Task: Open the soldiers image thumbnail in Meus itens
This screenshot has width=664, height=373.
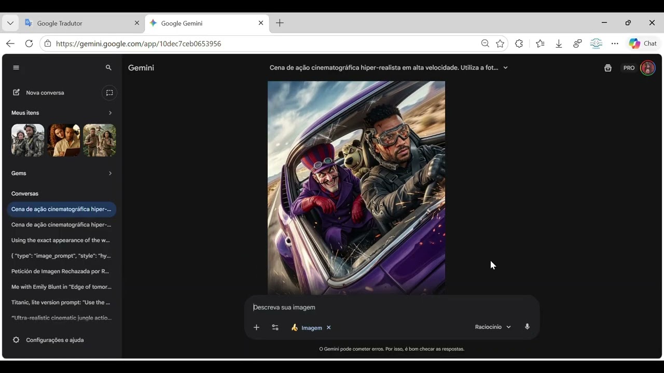Action: tap(28, 140)
